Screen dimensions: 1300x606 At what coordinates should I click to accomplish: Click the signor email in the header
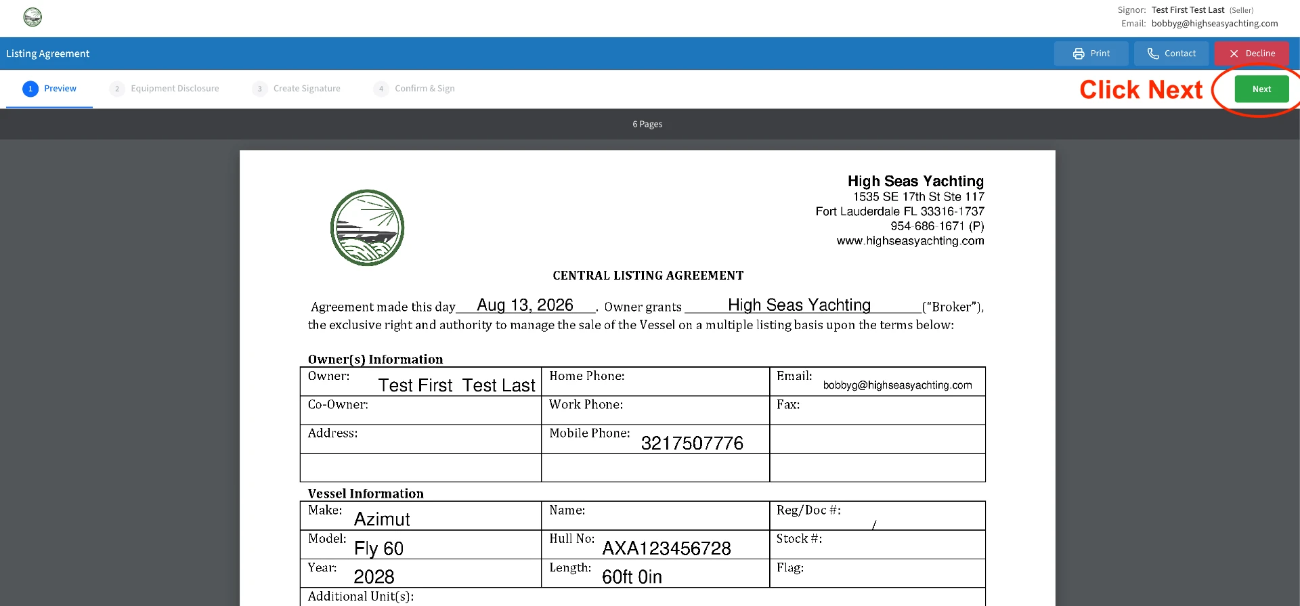pos(1215,23)
